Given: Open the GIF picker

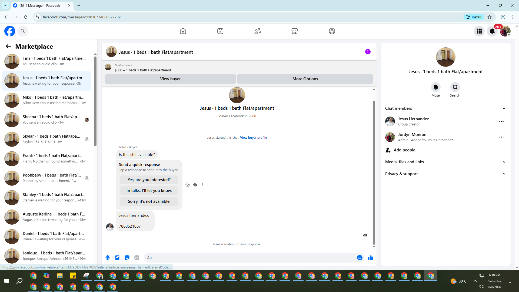Looking at the screenshot, I should click(137, 258).
